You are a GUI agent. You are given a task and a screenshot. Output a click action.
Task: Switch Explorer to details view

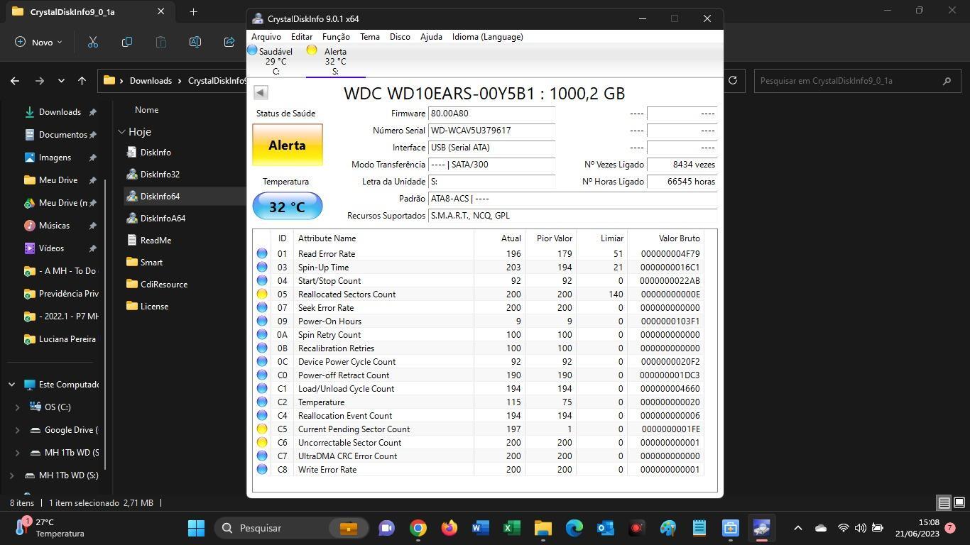tap(944, 503)
